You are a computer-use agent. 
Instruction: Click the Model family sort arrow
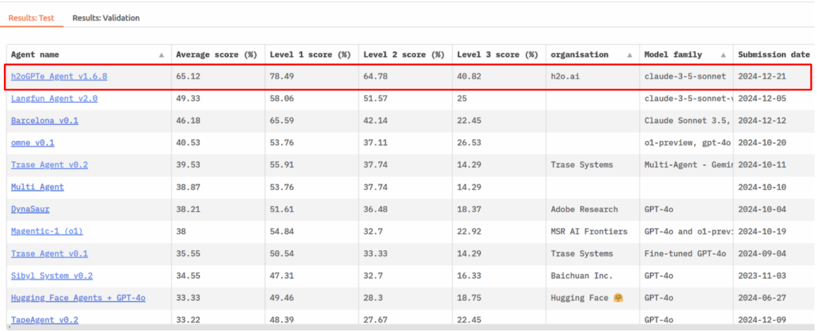pos(723,55)
